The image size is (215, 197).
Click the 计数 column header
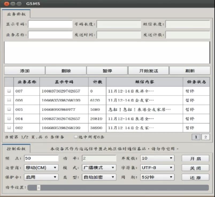97,82
